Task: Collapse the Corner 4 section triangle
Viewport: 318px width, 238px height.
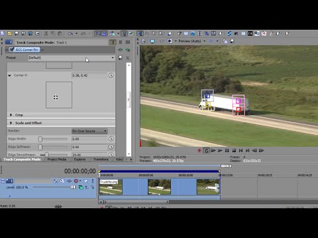Action: pyautogui.click(x=9, y=75)
